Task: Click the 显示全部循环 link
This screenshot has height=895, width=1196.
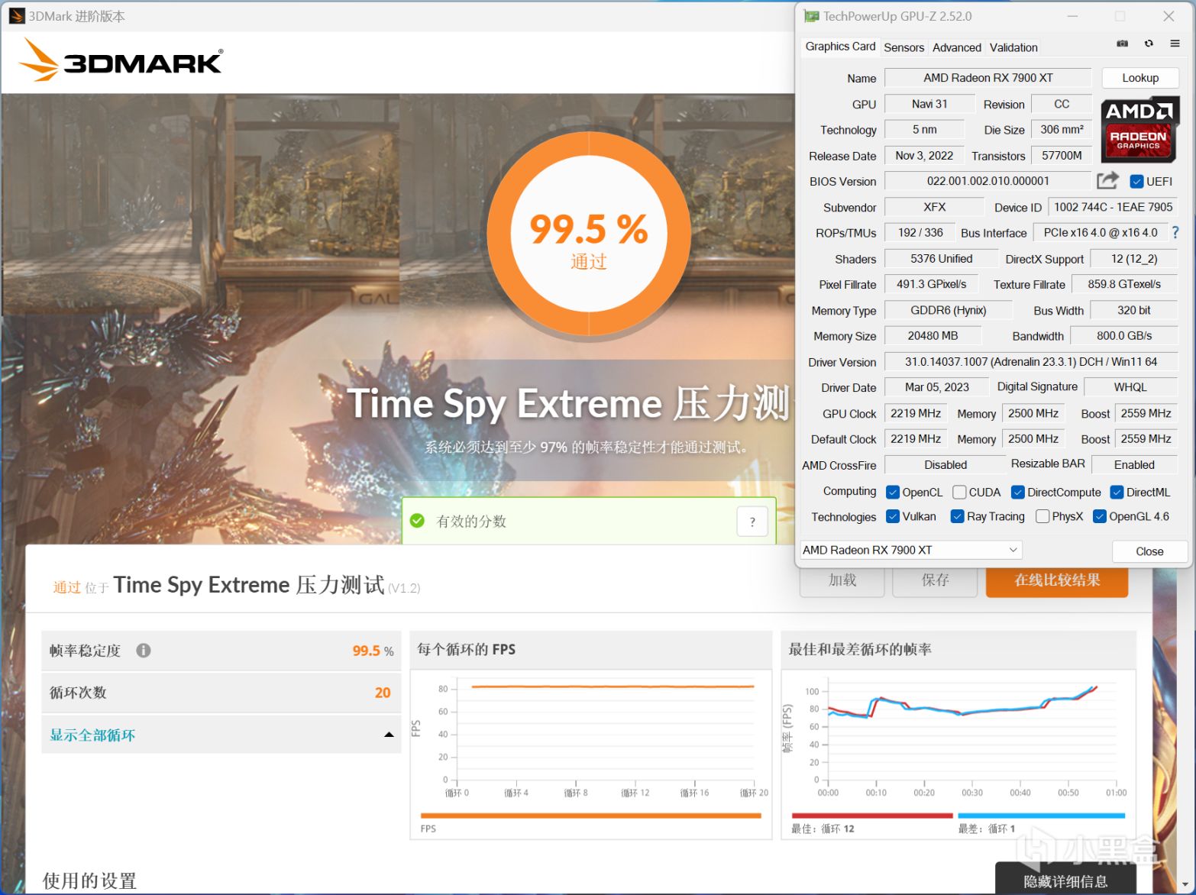Action: (92, 735)
